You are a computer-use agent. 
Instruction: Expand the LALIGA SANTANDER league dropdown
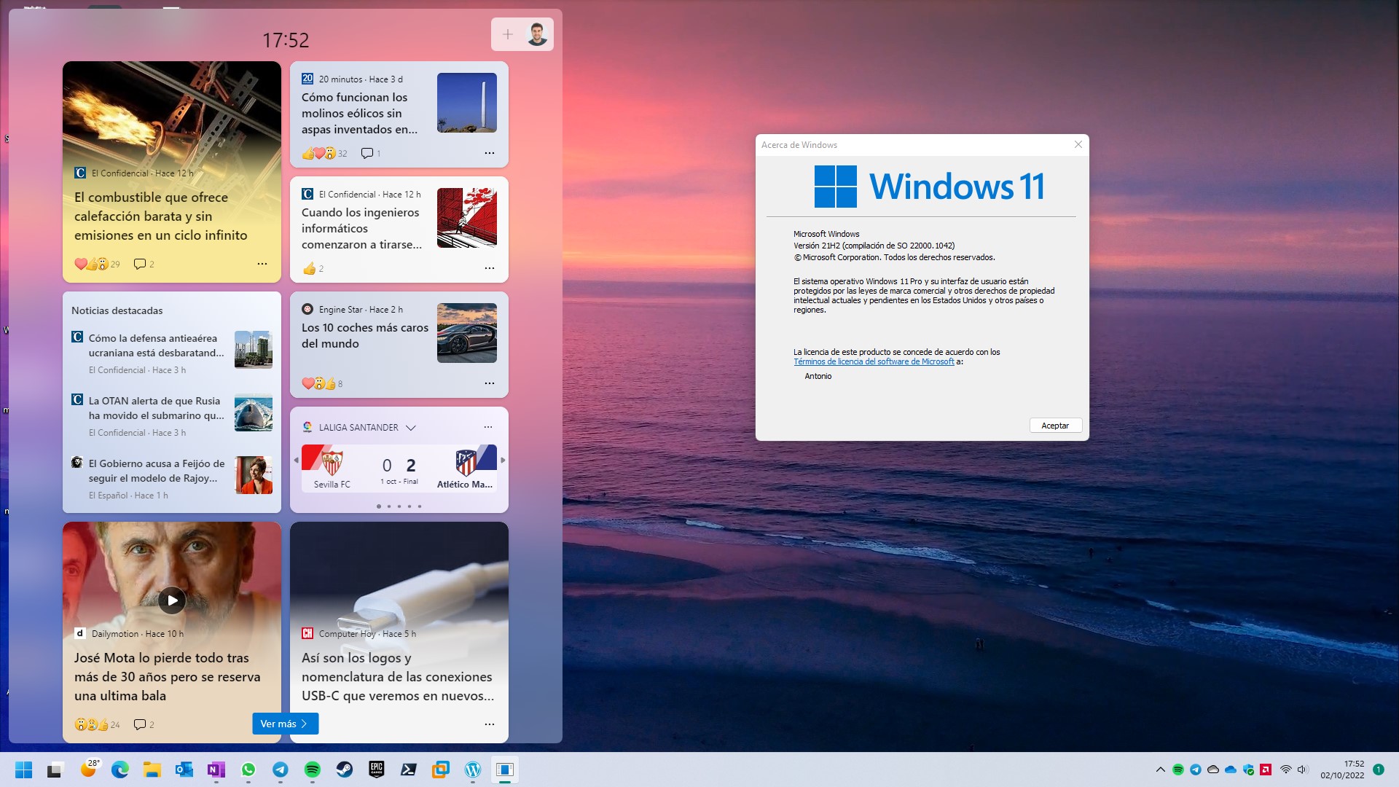[x=411, y=428]
